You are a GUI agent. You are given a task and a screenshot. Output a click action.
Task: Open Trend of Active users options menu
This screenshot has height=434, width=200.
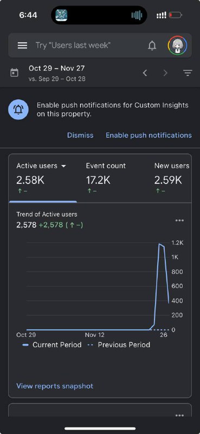[179, 221]
